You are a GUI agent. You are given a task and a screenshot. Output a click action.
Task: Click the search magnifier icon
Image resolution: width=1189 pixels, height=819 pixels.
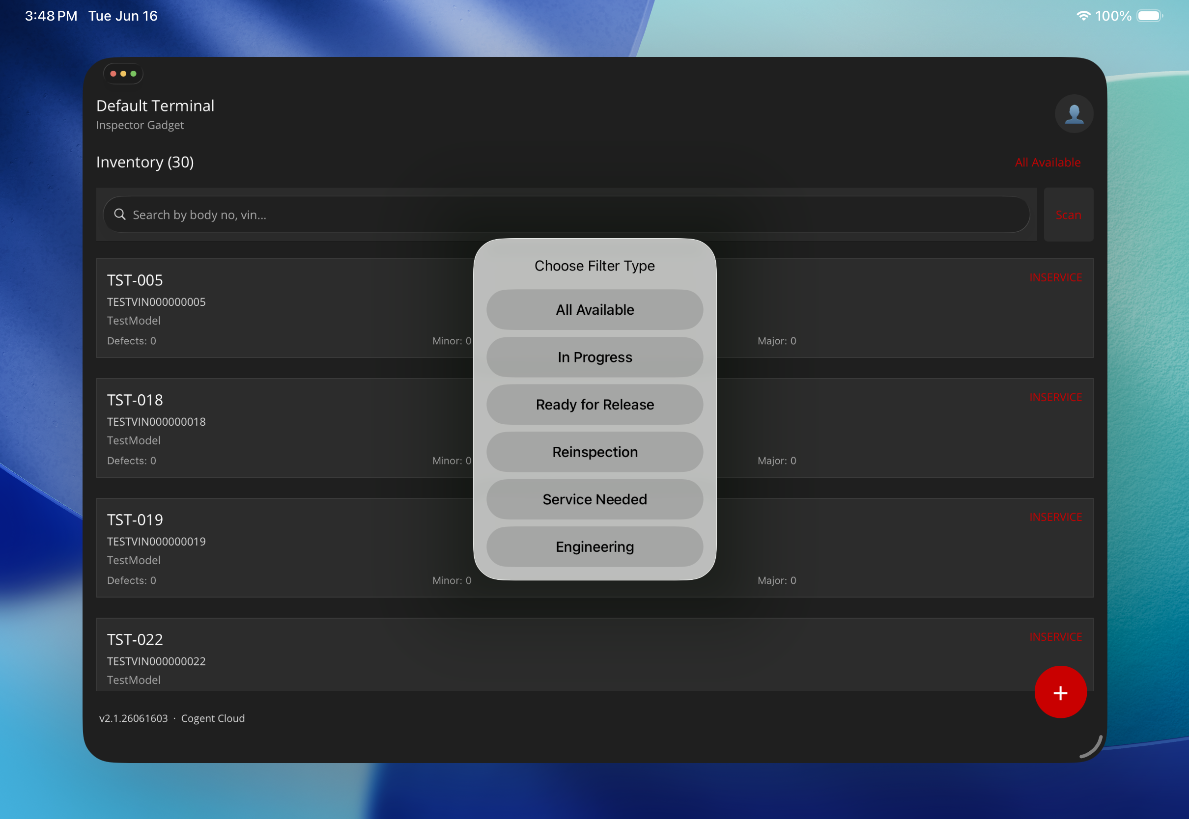click(119, 215)
